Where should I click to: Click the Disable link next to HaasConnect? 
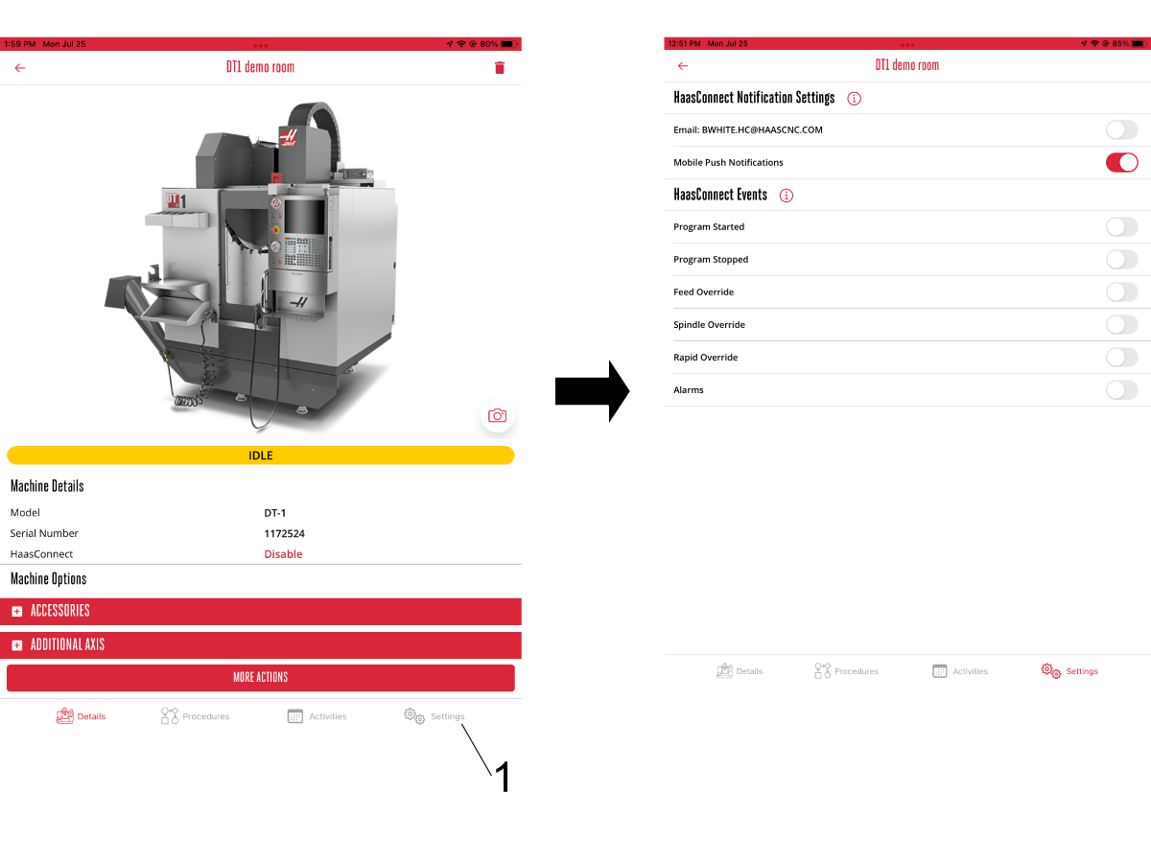pos(283,554)
